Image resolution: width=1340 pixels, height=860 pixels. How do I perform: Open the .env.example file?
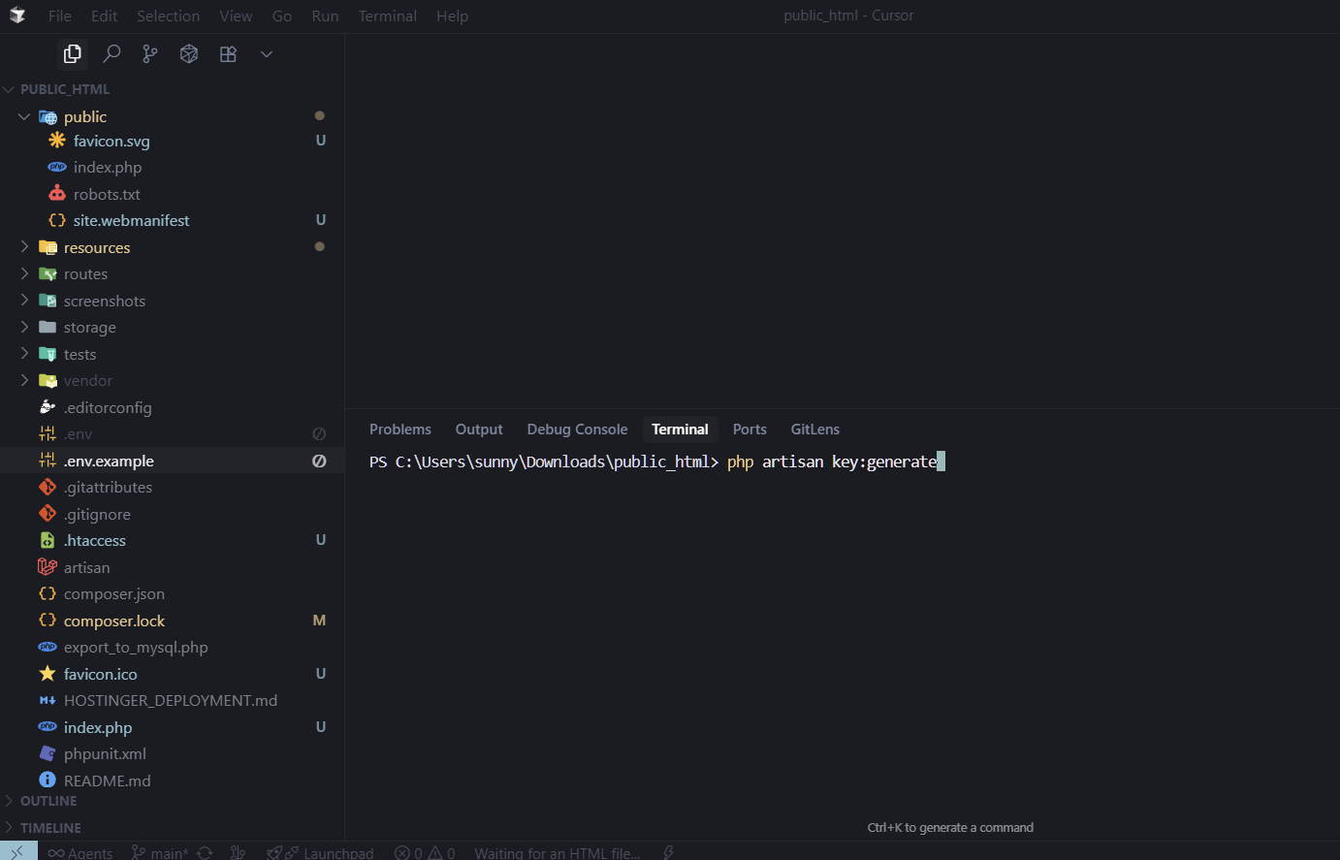point(110,460)
